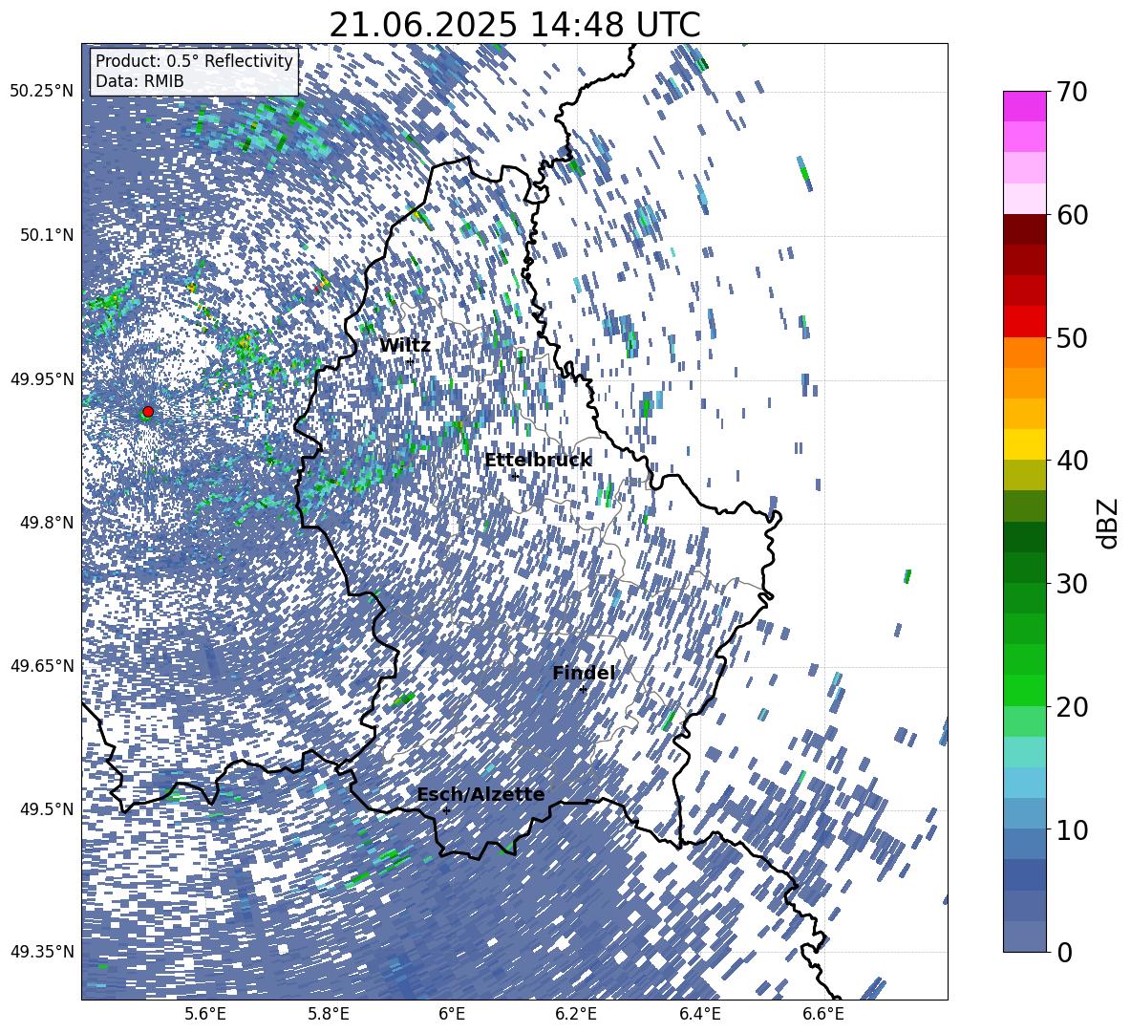Click the 10 tick on colorbar

[1072, 829]
